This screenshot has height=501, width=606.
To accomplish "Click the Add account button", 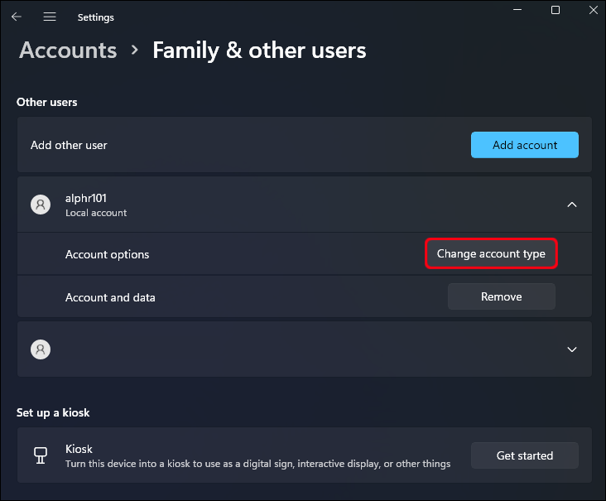I will (x=524, y=145).
